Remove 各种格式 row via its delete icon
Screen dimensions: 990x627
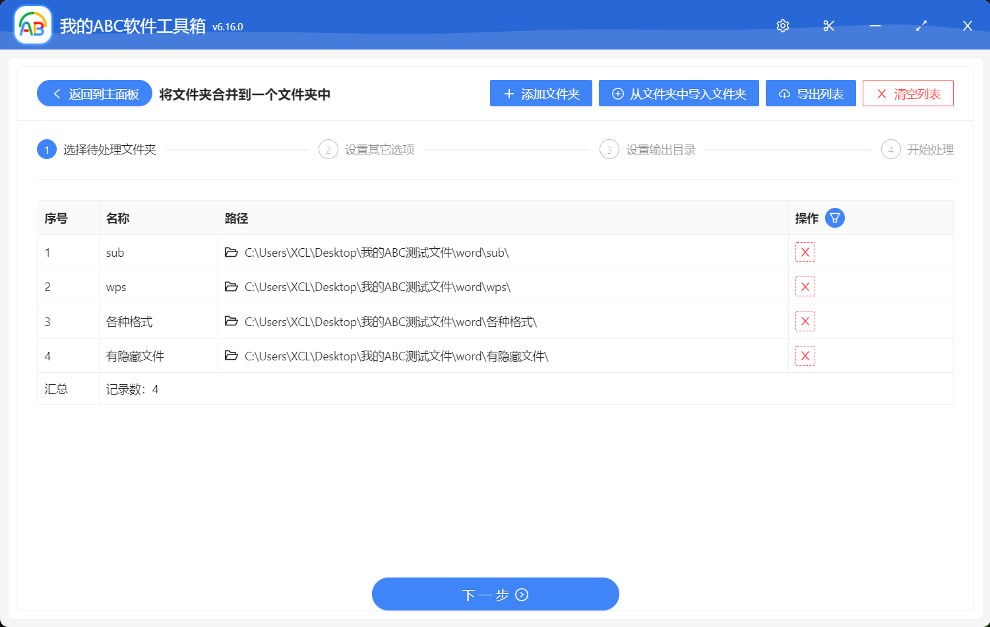(805, 321)
